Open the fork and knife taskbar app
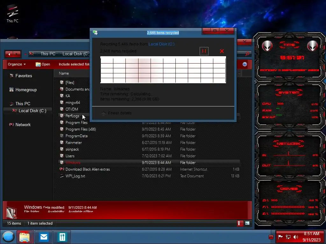The width and height of the screenshot is (326, 244). pos(62,237)
